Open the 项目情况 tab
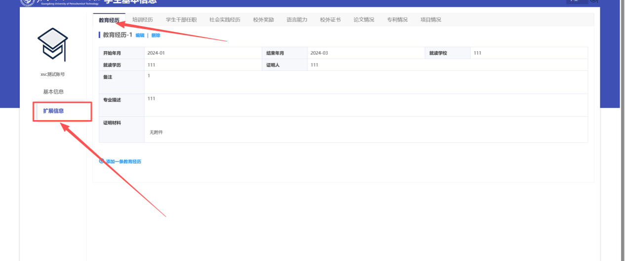The image size is (625, 261). pos(430,20)
